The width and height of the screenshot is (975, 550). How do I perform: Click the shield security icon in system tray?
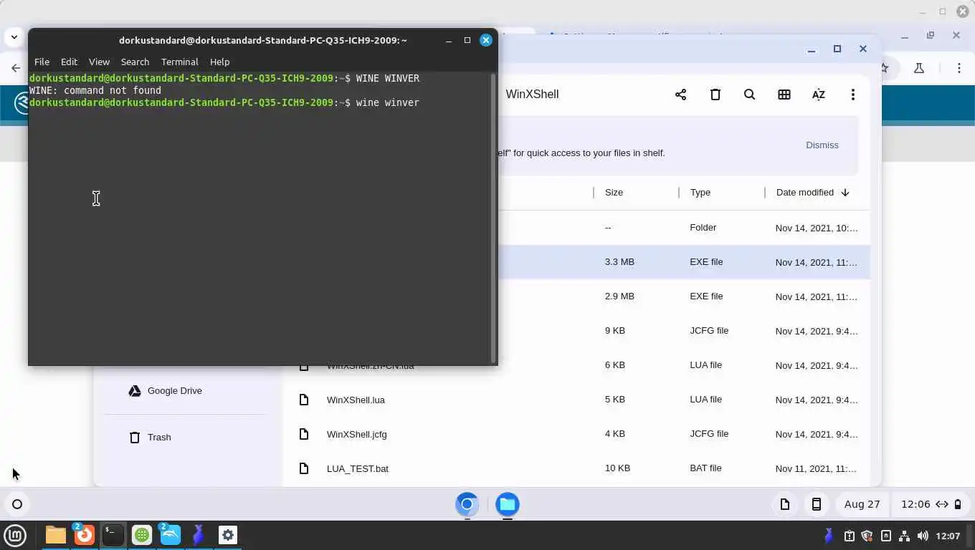coord(867,536)
